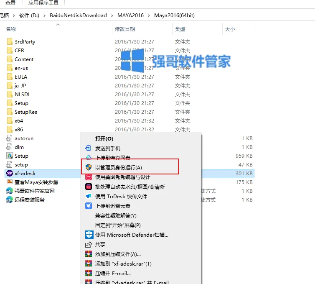Click the WinRAR icon beside 添加到压缩文件(A)...
The height and width of the screenshot is (284, 315).
[x=89, y=254]
